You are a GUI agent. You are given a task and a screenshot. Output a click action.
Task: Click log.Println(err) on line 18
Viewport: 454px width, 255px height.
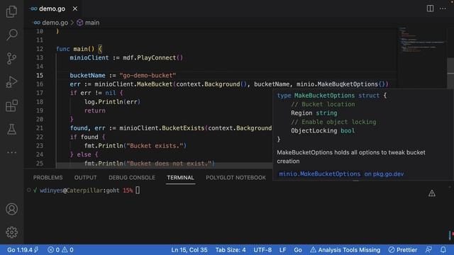112,102
